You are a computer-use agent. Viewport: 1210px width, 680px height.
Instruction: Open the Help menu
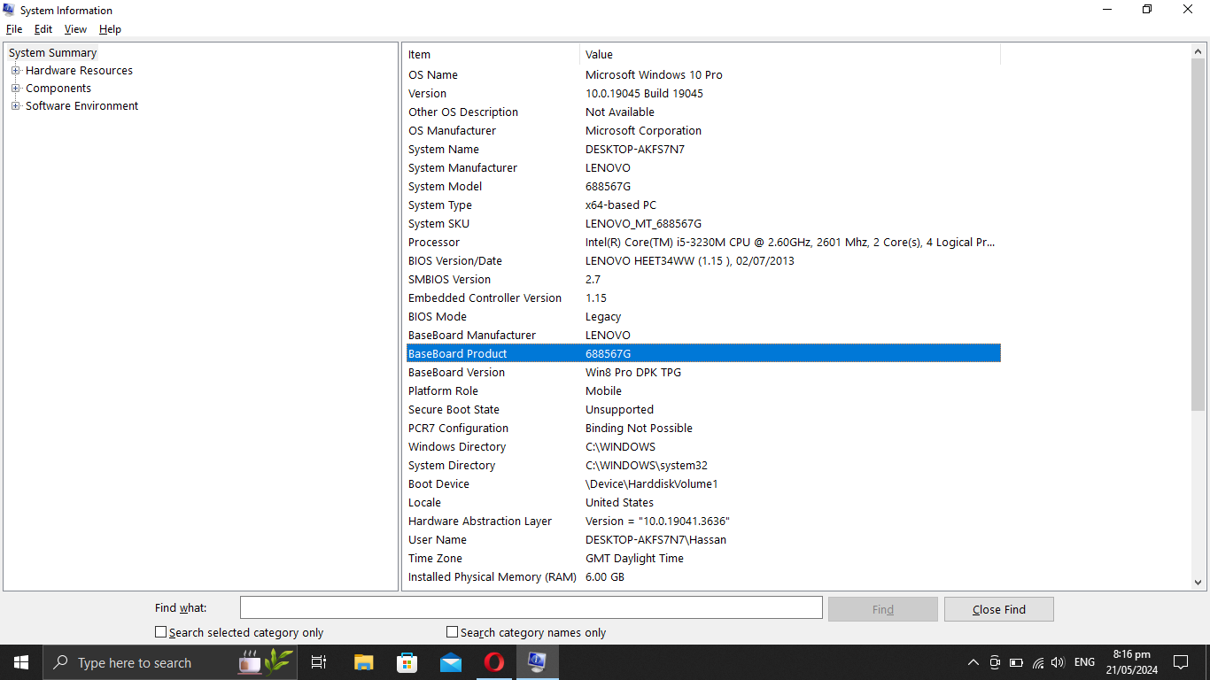tap(110, 29)
